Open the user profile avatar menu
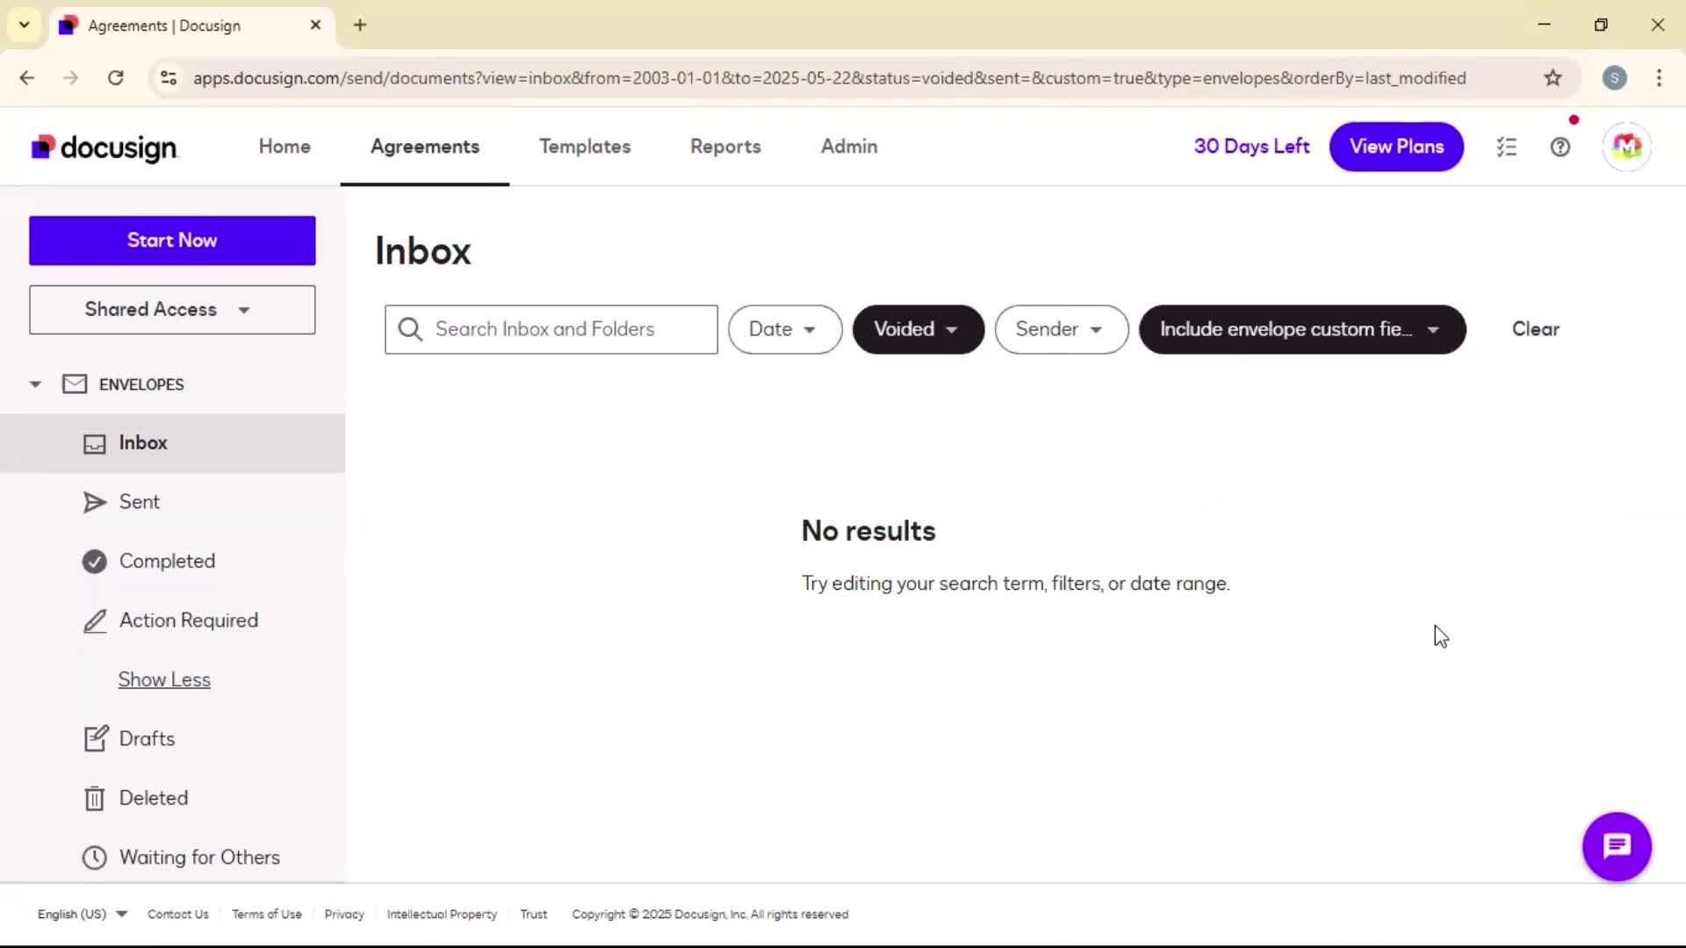Viewport: 1686px width, 948px height. [1627, 147]
